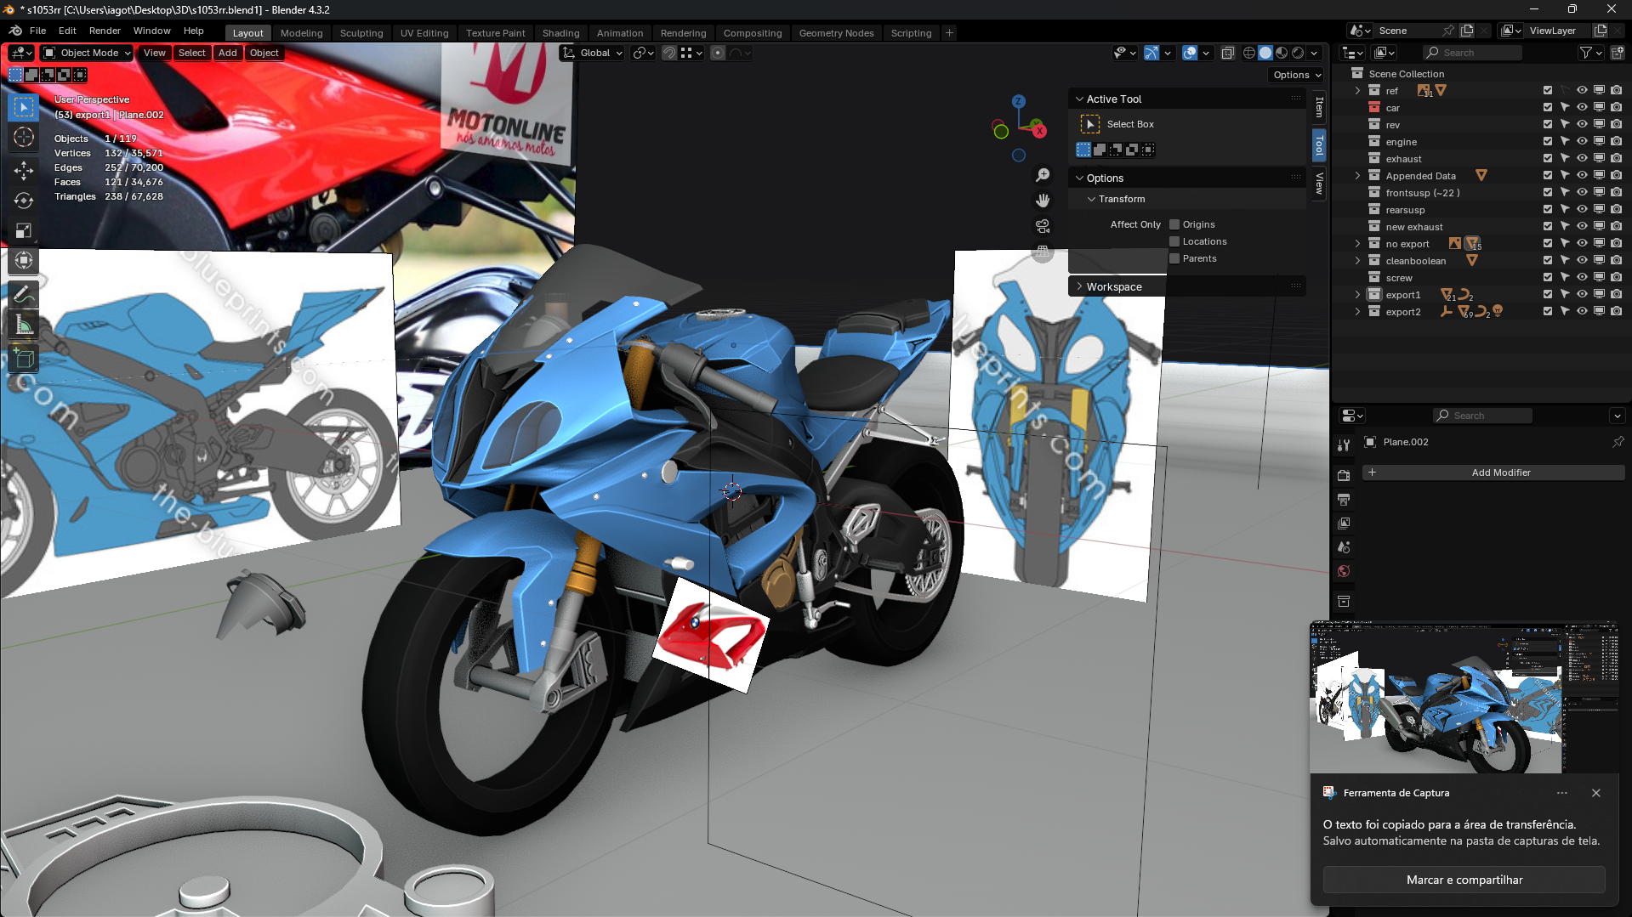This screenshot has width=1632, height=917.
Task: Click the viewport zoom magnifier icon
Action: tap(1043, 175)
